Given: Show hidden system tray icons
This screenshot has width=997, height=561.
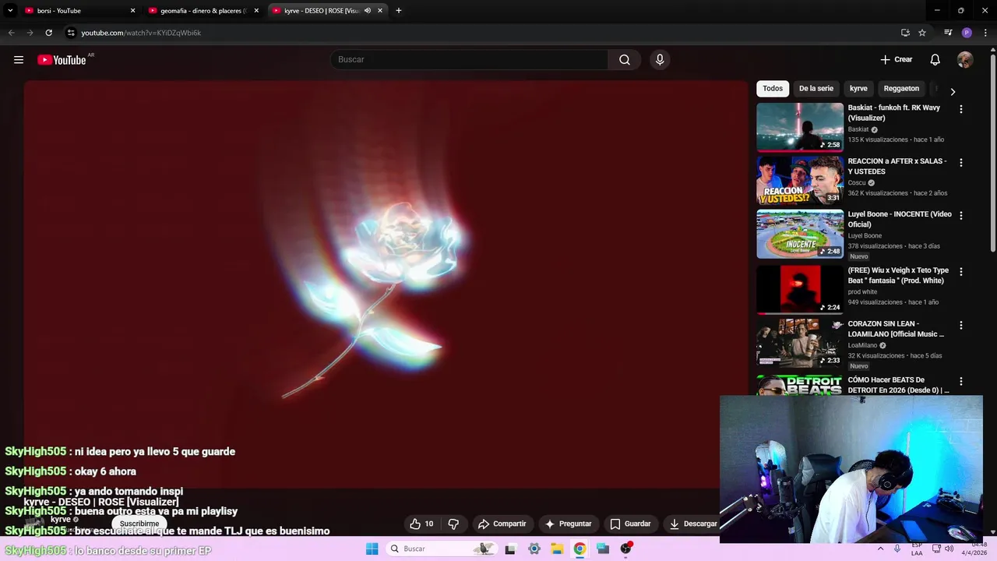Looking at the screenshot, I should point(881,549).
